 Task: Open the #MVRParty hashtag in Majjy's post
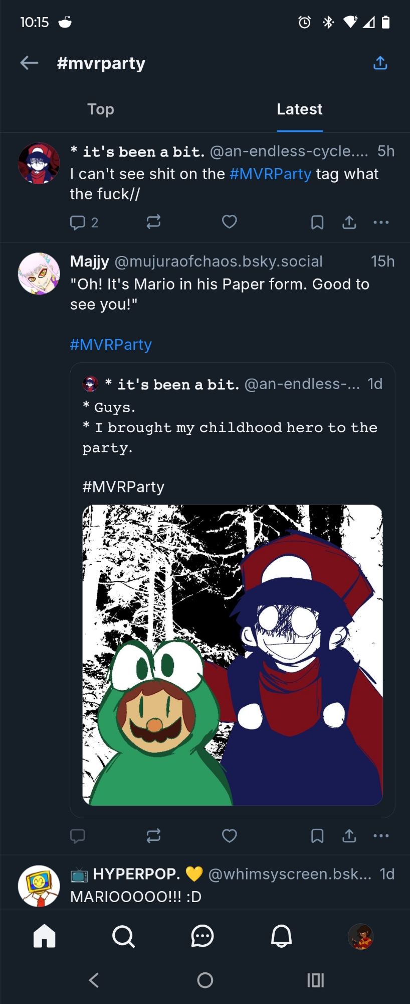click(x=111, y=344)
